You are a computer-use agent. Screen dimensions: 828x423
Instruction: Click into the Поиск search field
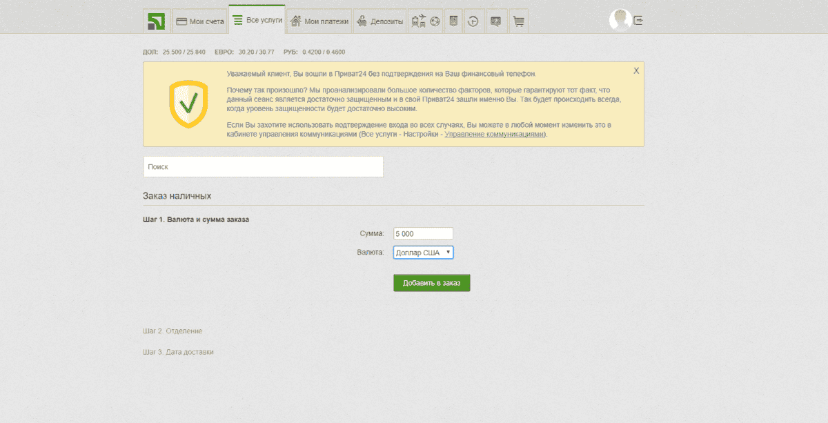263,167
